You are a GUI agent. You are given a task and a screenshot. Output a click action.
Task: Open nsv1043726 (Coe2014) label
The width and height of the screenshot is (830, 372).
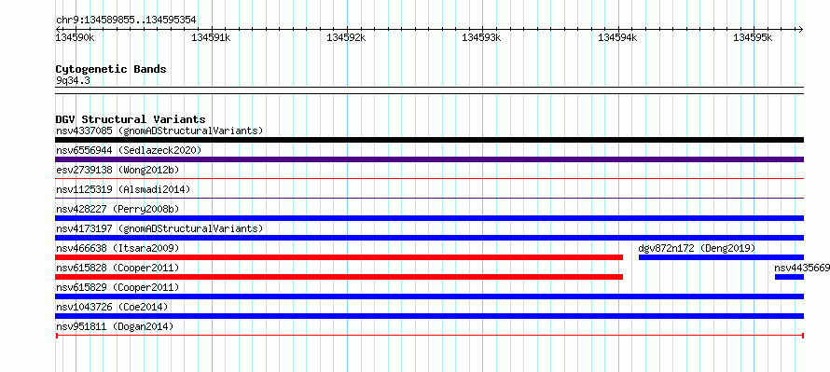click(x=112, y=307)
